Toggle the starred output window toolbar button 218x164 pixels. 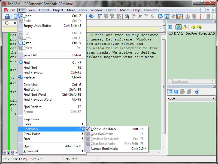(179, 16)
